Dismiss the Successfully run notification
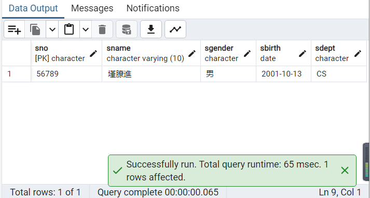 coord(345,171)
